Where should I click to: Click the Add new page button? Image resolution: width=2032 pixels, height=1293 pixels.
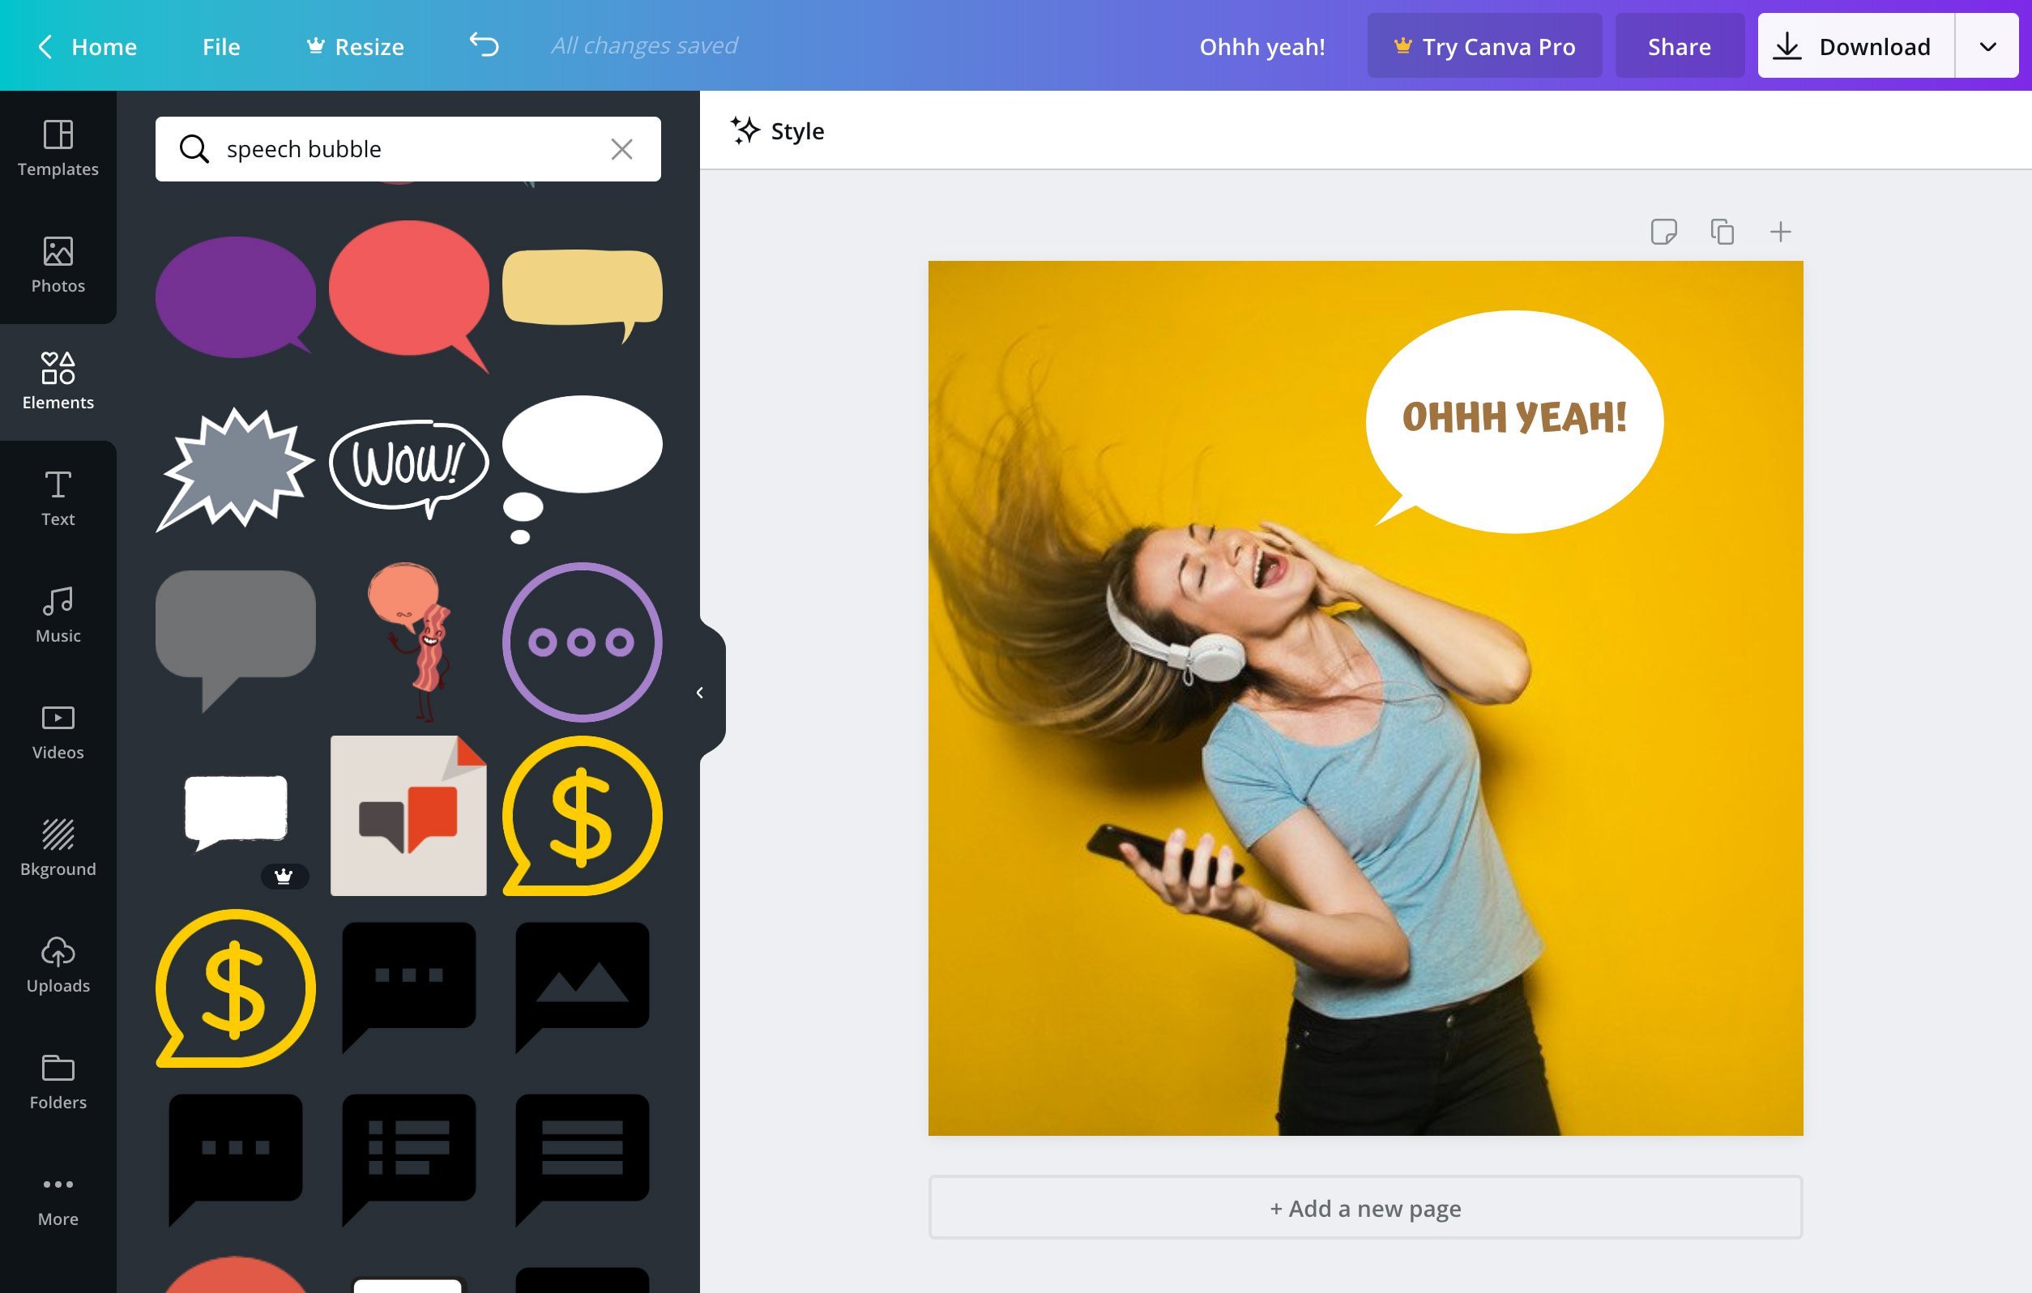tap(1364, 1207)
